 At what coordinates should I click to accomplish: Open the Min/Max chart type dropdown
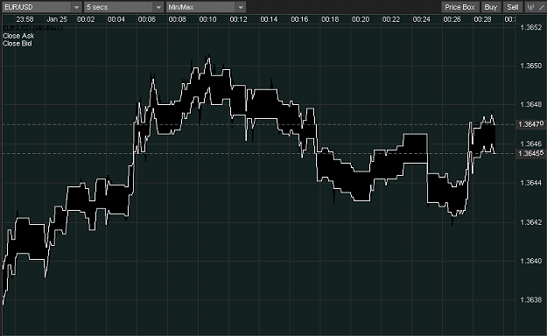pyautogui.click(x=206, y=7)
